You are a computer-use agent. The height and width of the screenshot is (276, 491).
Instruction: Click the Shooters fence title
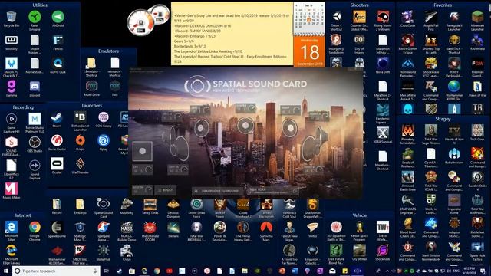(359, 5)
